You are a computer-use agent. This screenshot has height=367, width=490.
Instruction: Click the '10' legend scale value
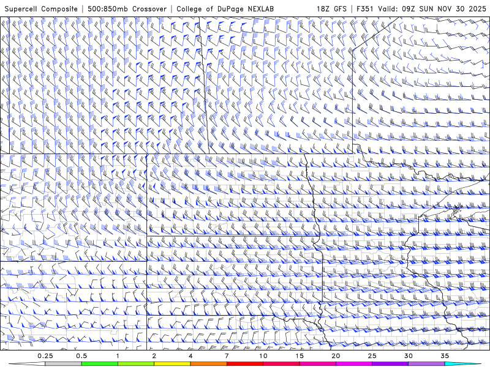tap(263, 356)
